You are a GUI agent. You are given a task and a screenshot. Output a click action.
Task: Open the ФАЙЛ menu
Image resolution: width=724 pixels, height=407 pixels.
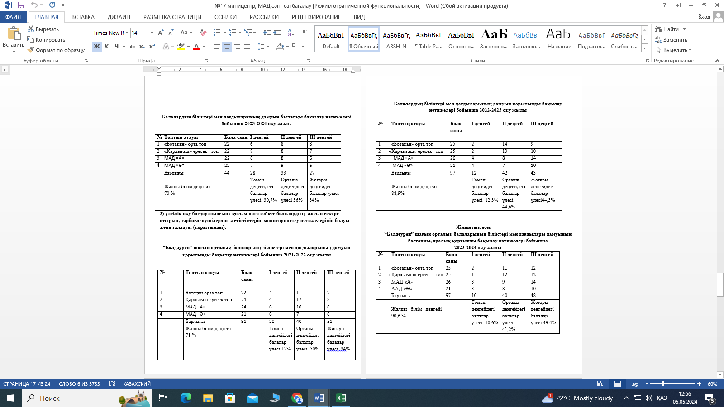point(13,17)
